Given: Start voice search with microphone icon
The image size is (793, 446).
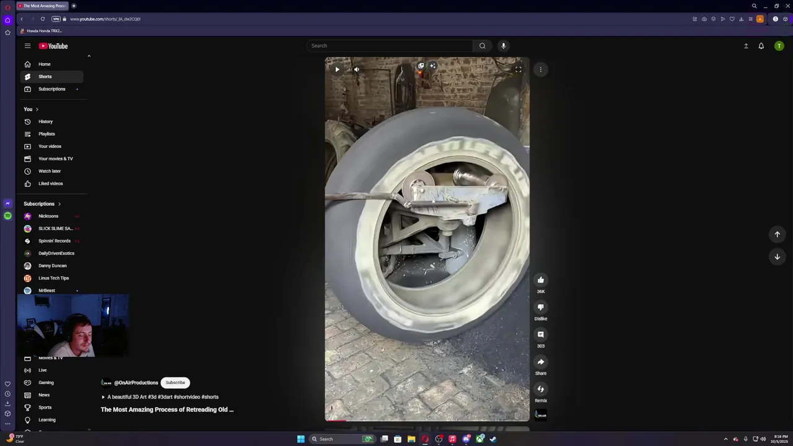Looking at the screenshot, I should pos(503,45).
